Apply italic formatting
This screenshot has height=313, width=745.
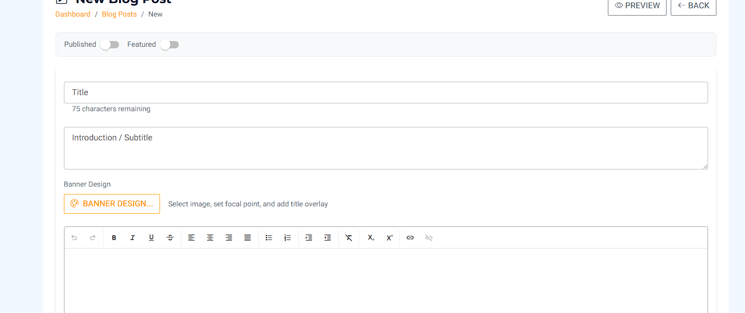pyautogui.click(x=132, y=238)
